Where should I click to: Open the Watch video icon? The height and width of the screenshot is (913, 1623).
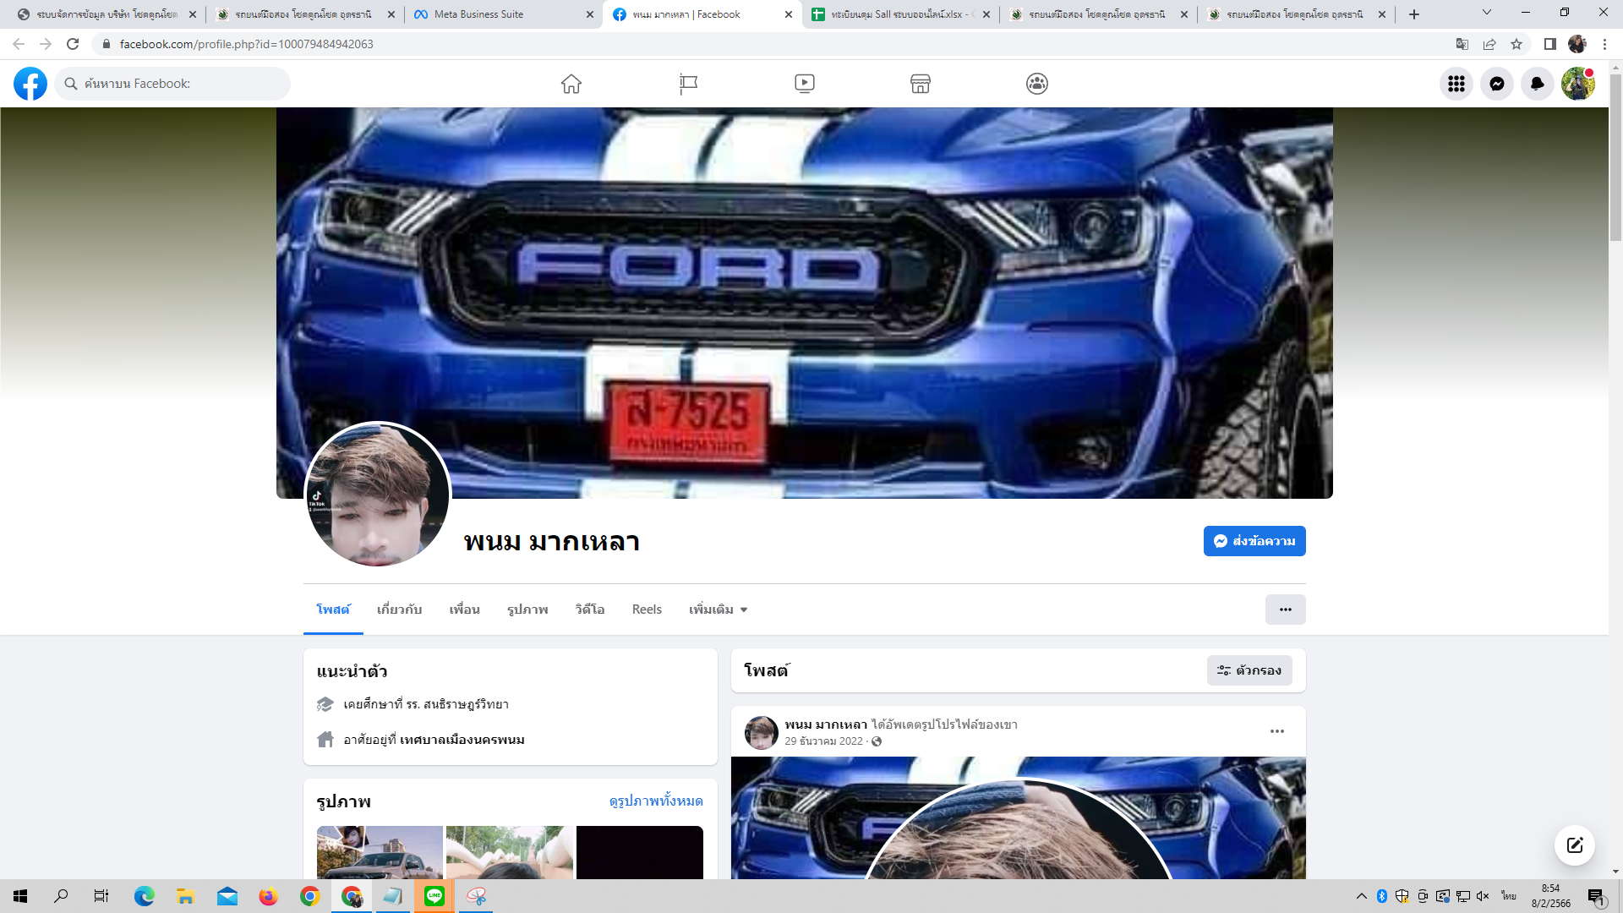[x=805, y=84]
